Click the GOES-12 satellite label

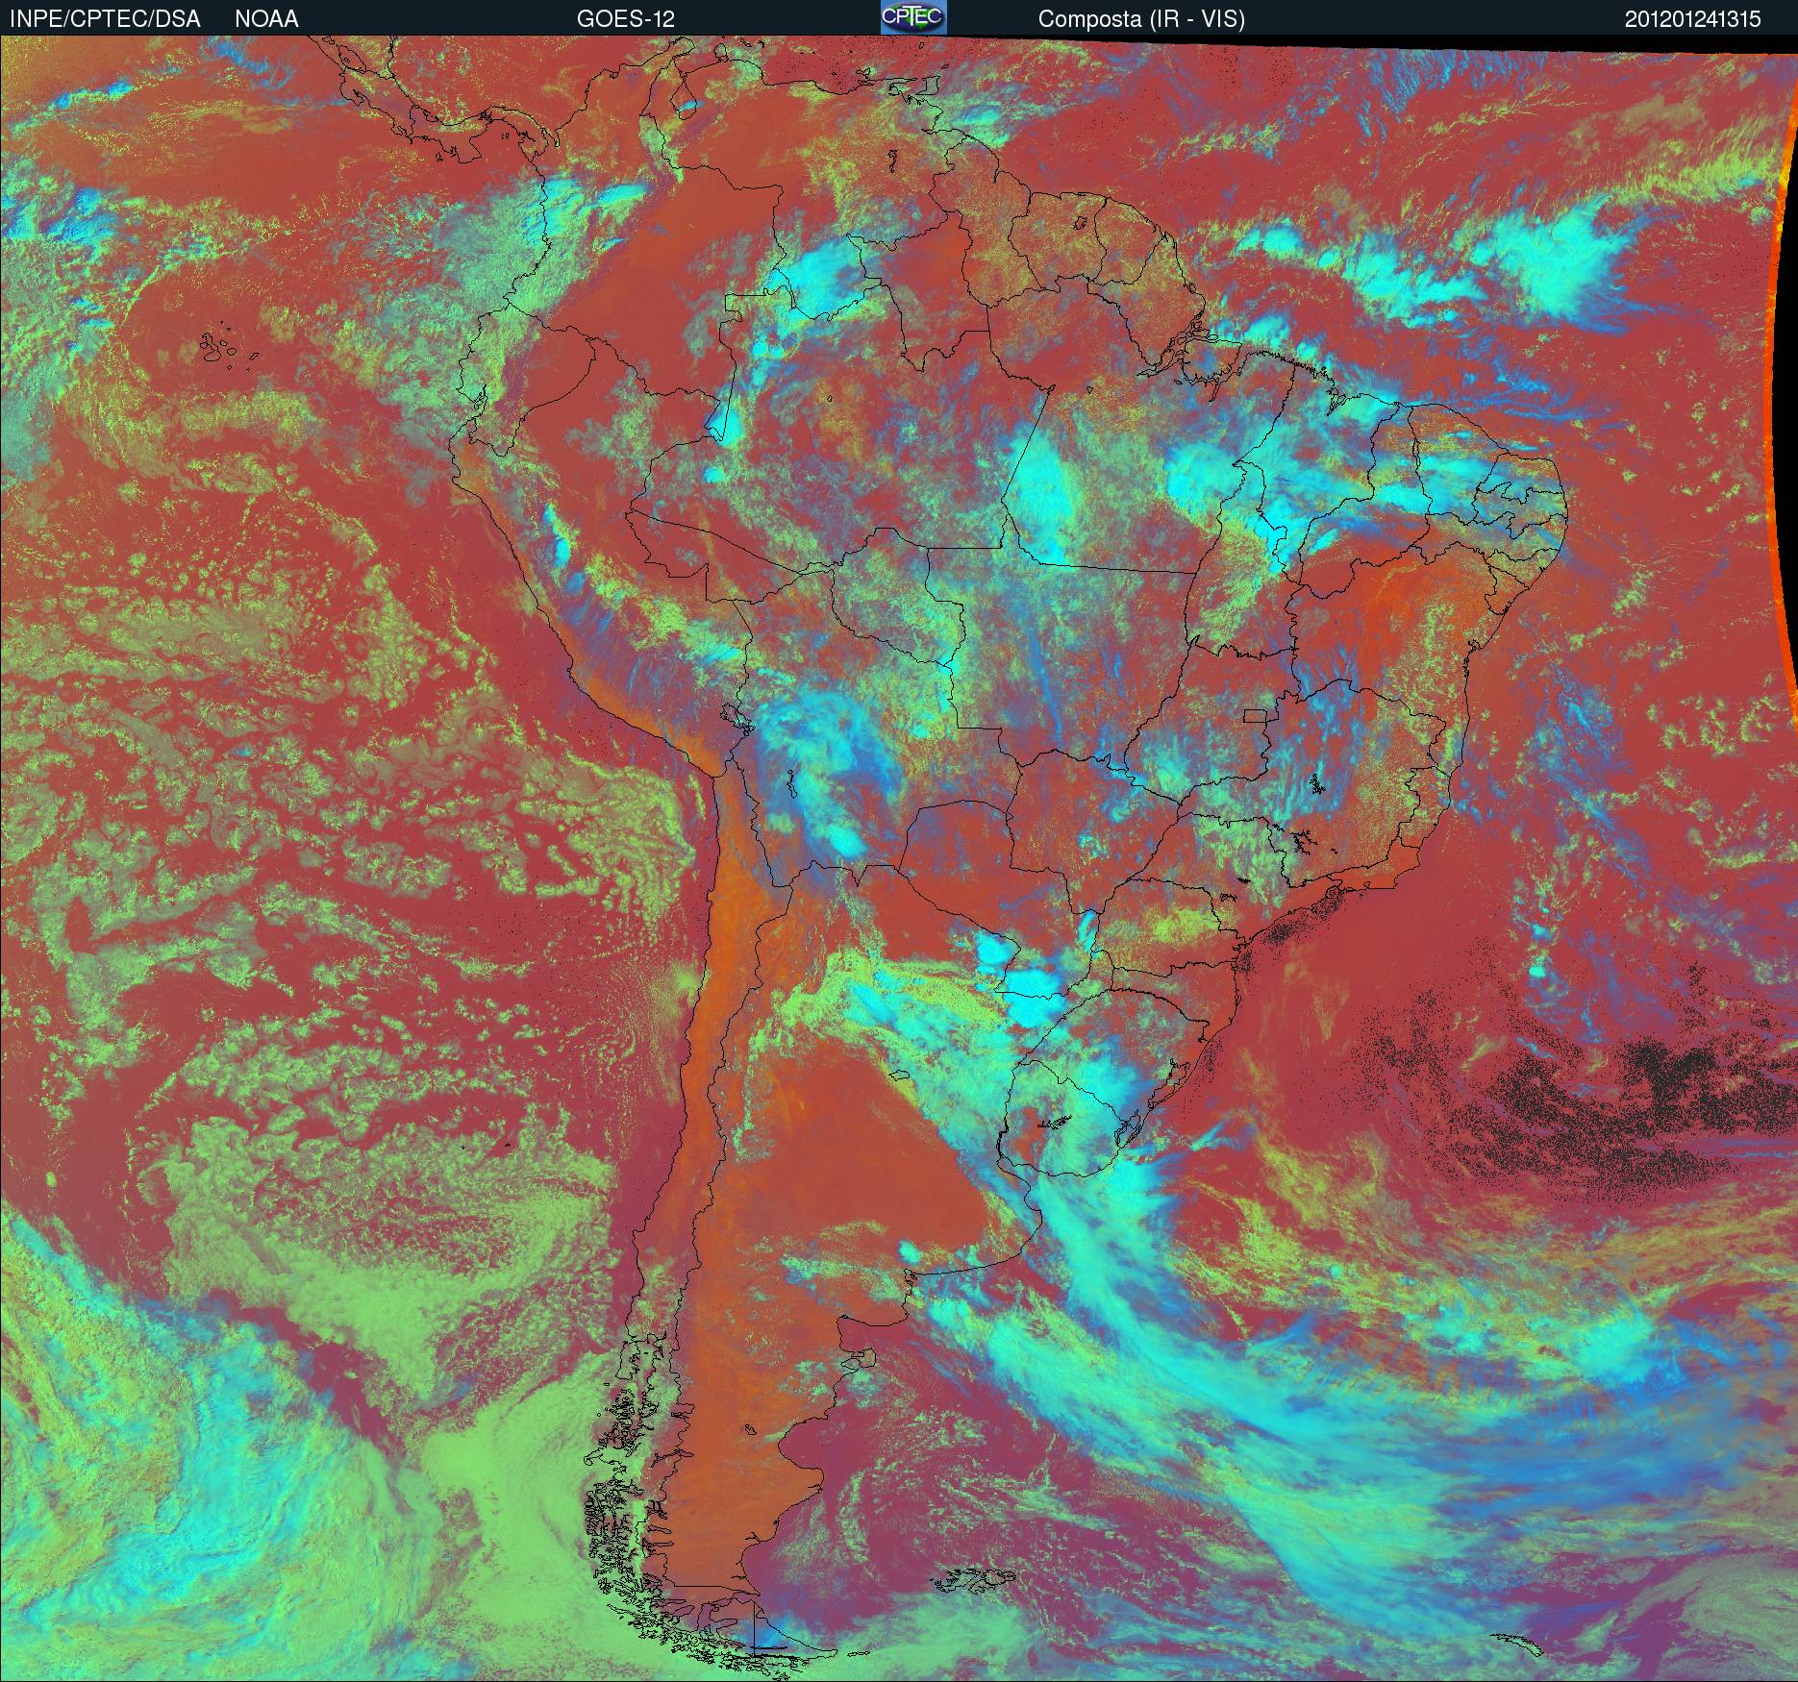[626, 19]
